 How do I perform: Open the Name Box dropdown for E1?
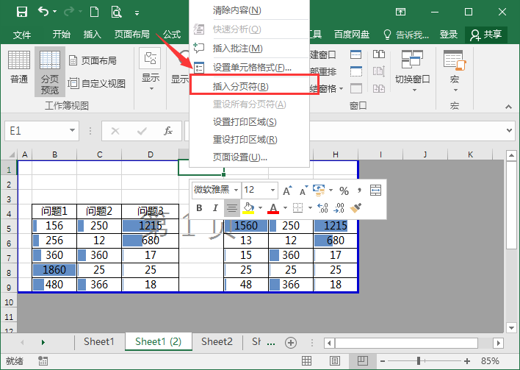(72, 130)
